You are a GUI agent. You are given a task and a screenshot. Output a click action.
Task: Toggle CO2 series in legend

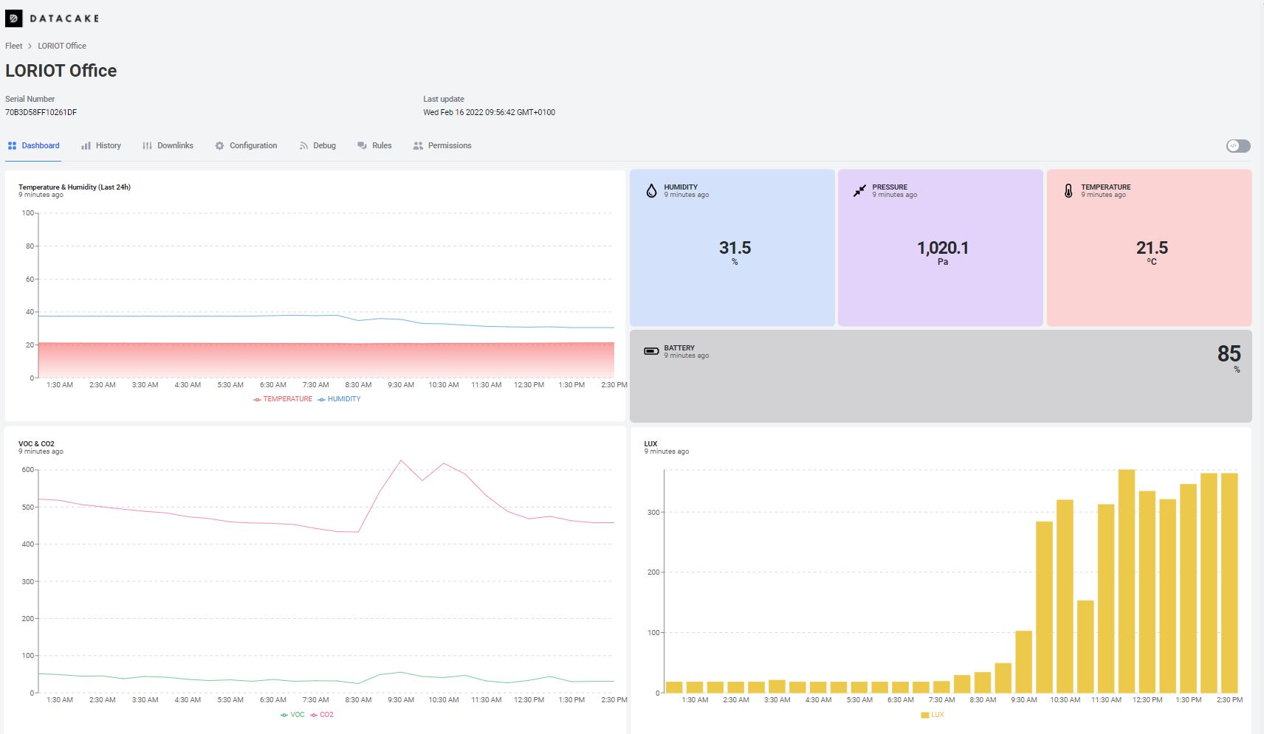point(322,715)
